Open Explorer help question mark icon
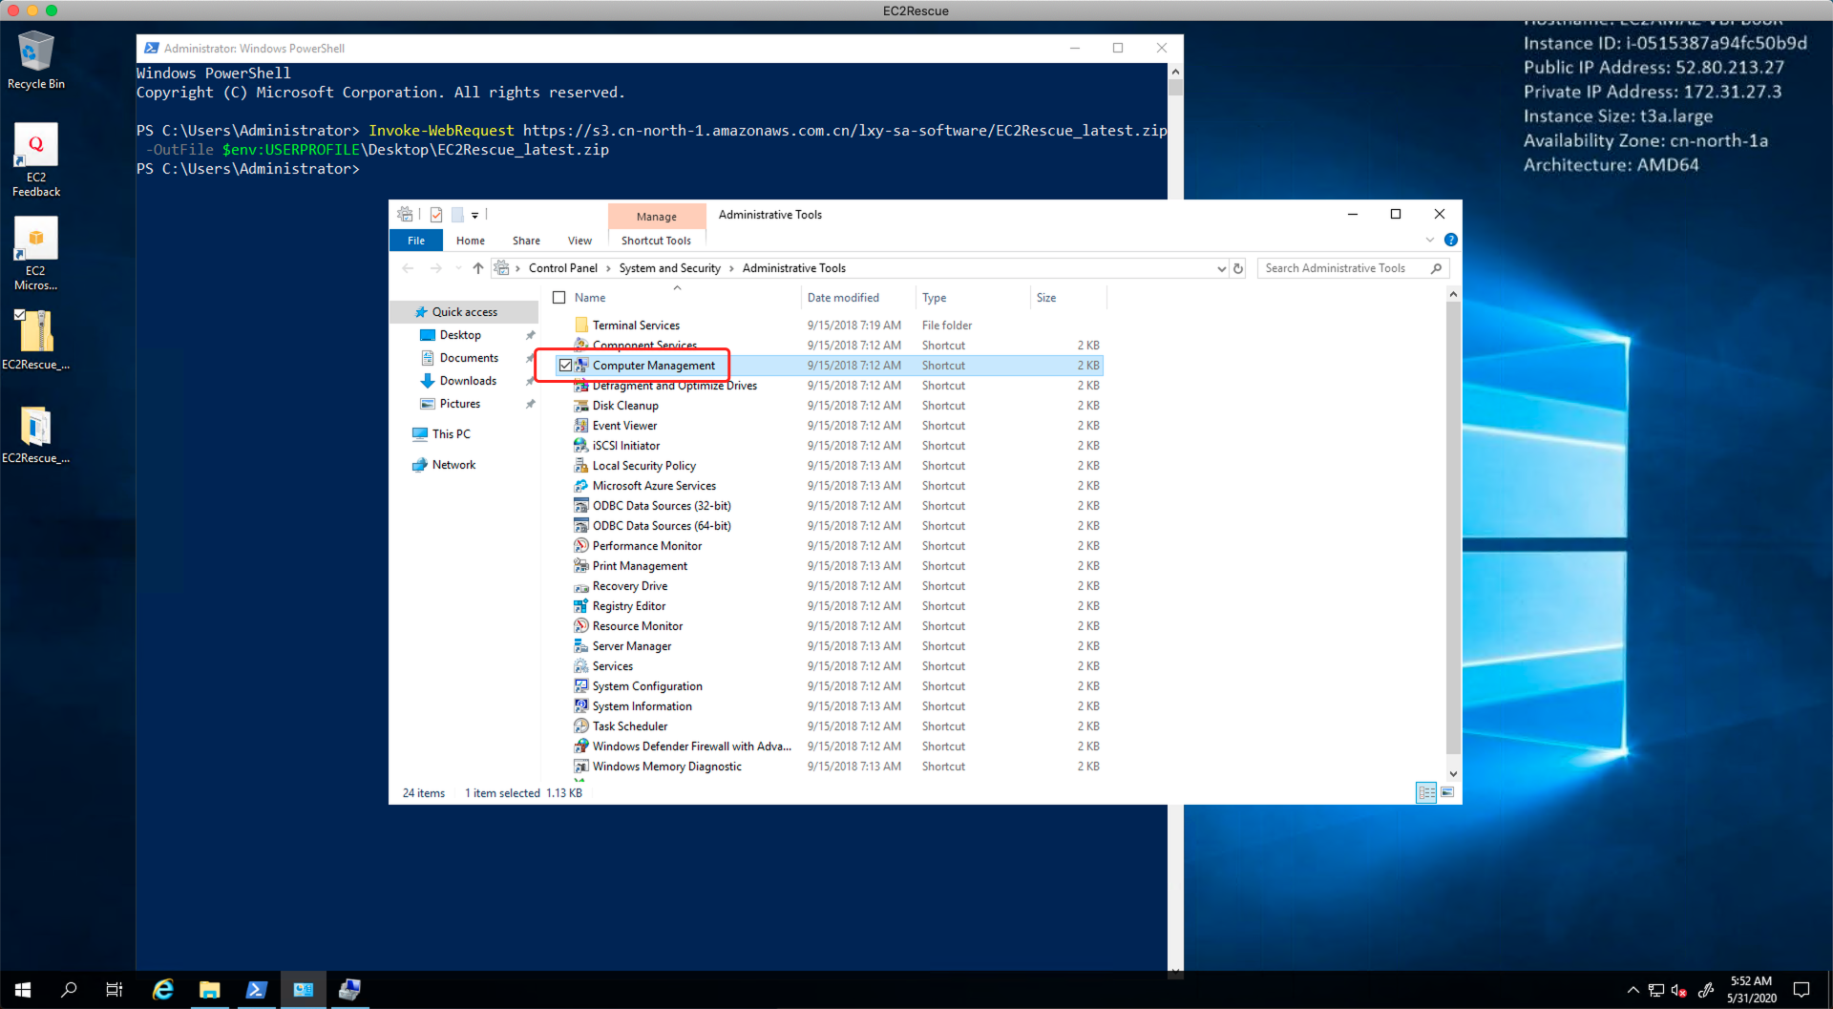 [x=1450, y=241]
